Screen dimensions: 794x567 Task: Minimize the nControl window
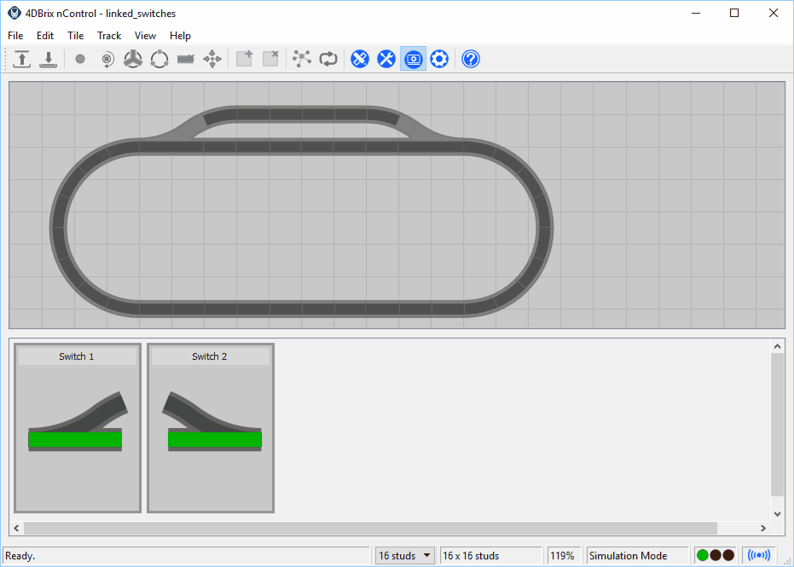(696, 13)
